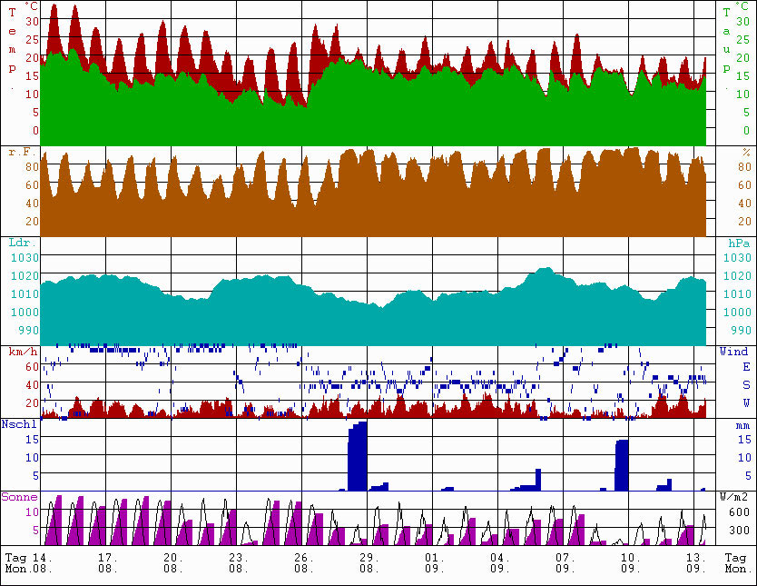Viewport: 757px width, 586px height.
Task: Select the 'Wind' direction label
Action: coord(733,352)
